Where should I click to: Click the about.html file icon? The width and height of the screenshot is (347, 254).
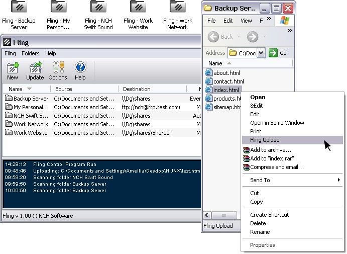click(x=208, y=73)
